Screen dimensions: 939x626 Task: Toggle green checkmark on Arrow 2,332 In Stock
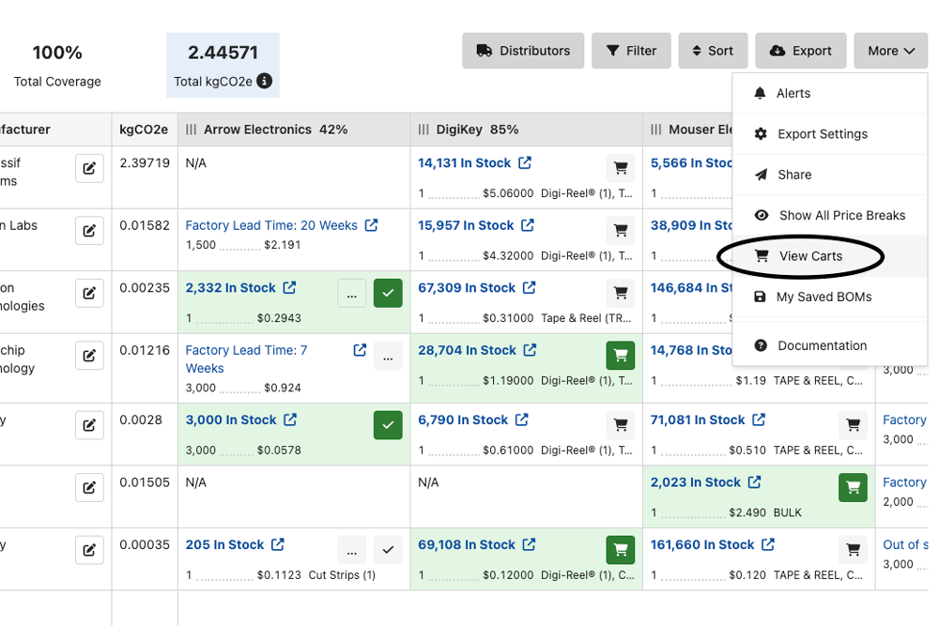(388, 294)
